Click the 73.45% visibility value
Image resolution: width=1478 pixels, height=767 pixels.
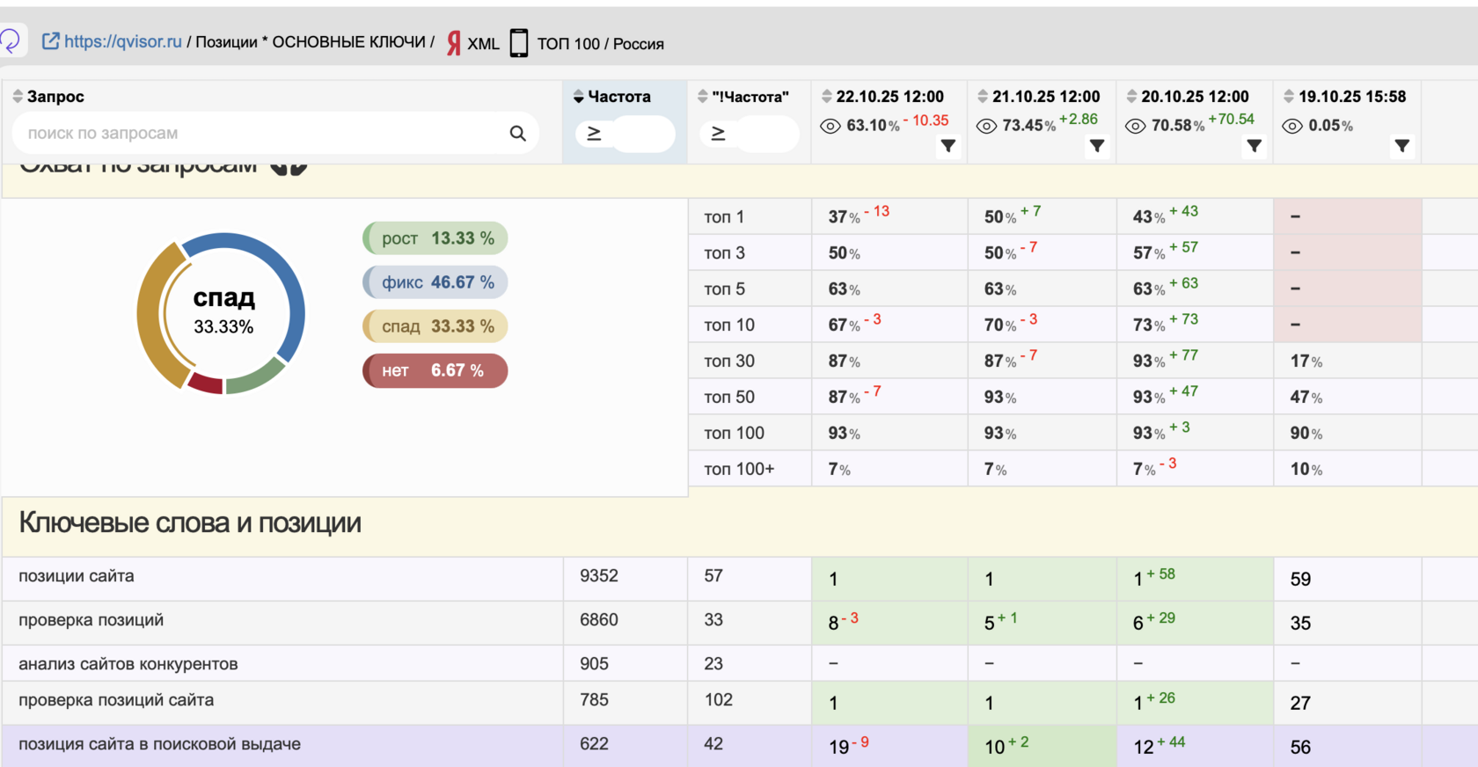coord(1029,126)
